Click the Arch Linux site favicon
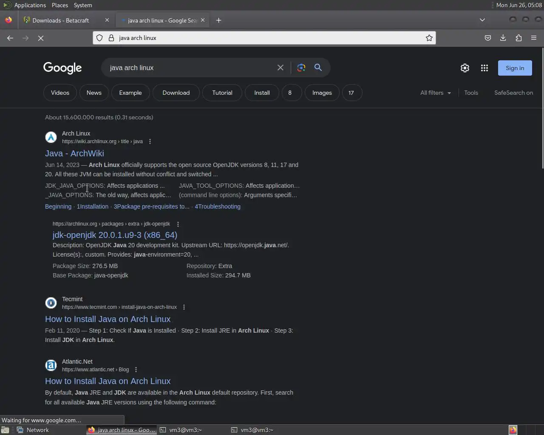 click(x=51, y=137)
